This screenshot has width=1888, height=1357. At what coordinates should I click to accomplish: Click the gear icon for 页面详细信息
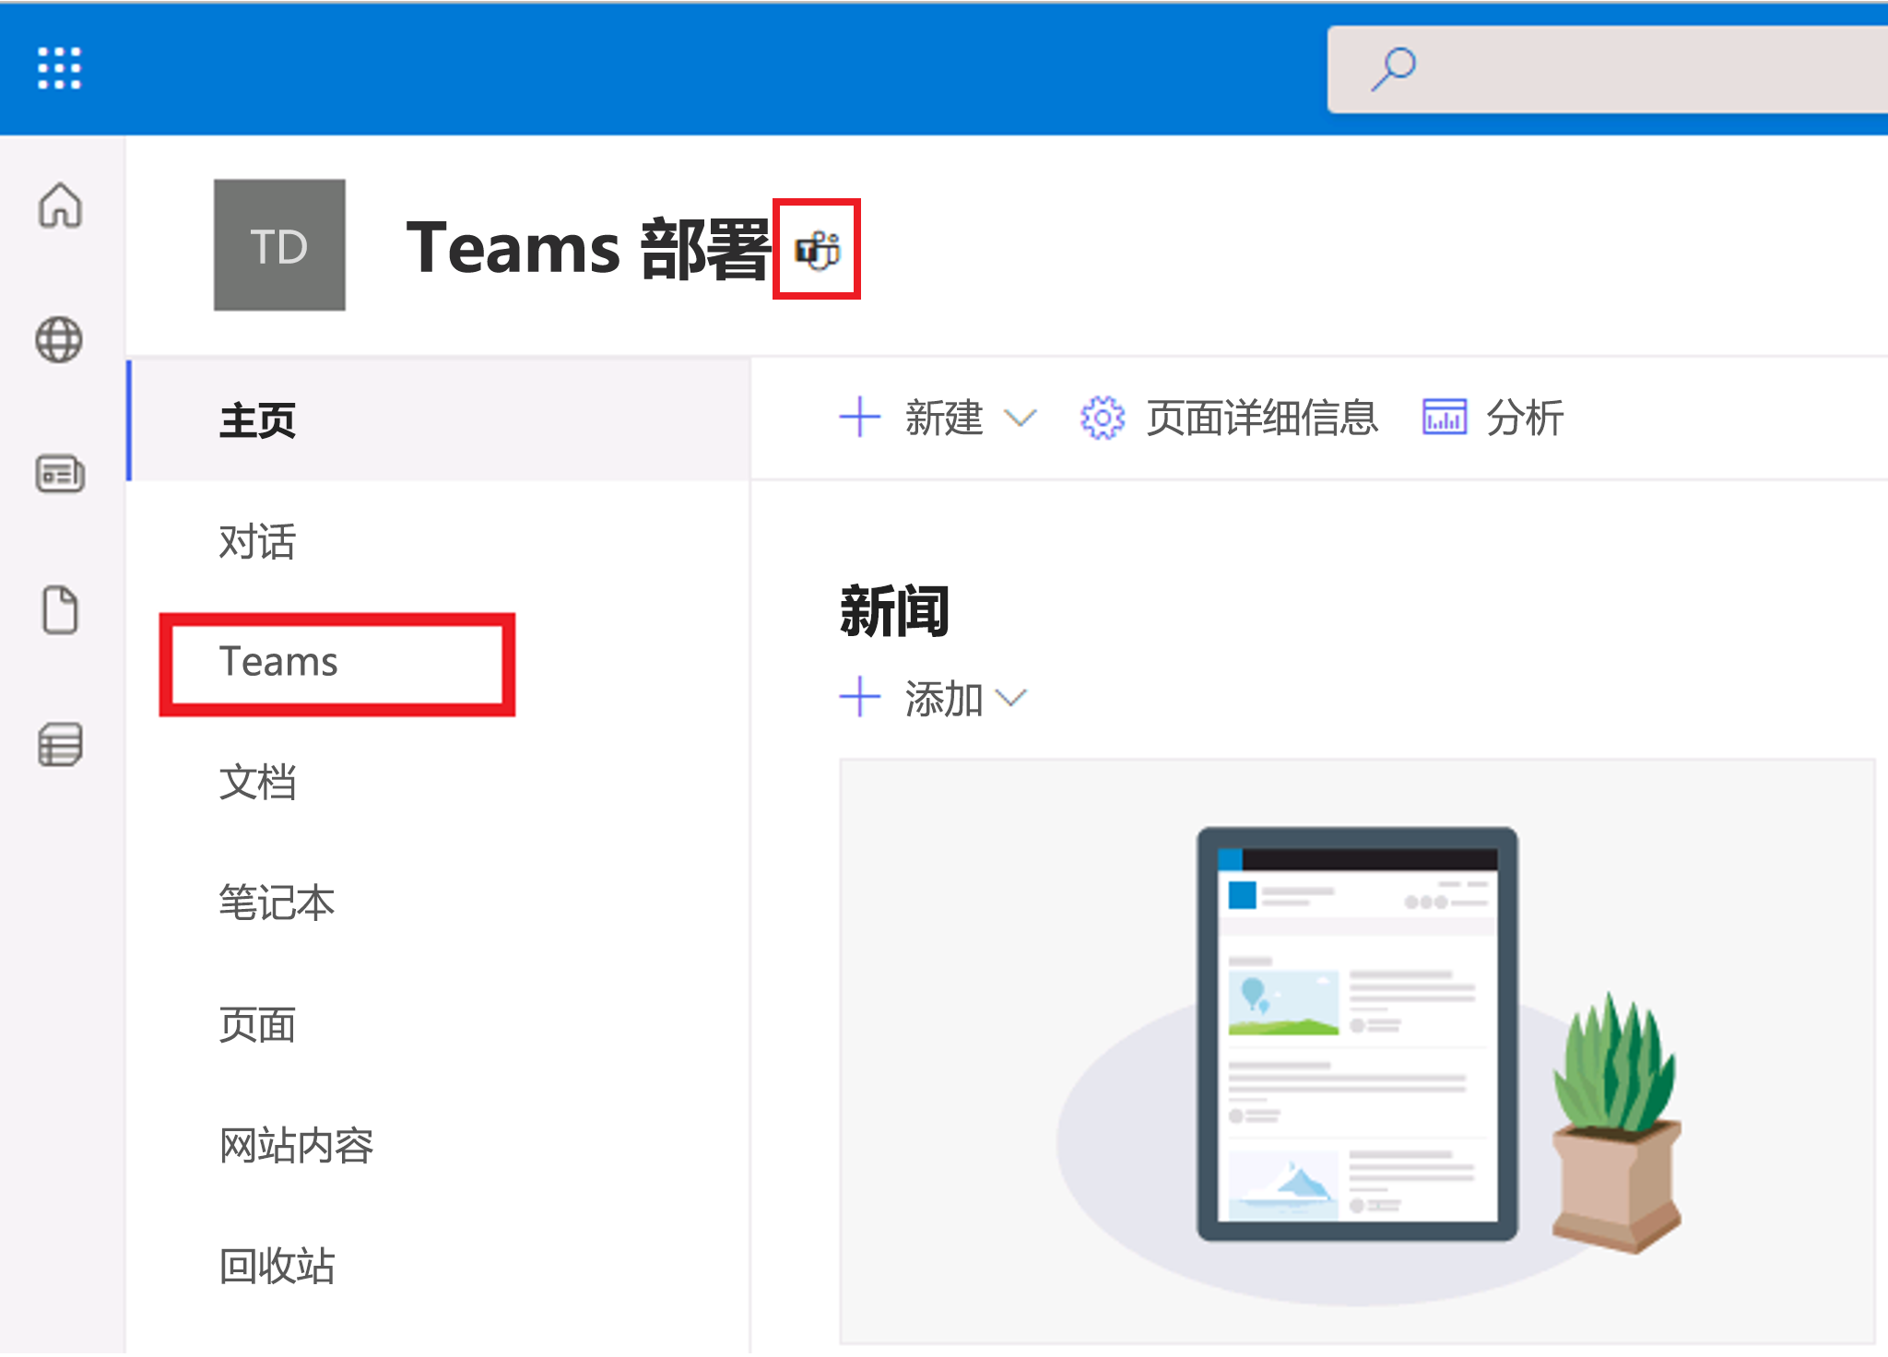coord(1103,419)
